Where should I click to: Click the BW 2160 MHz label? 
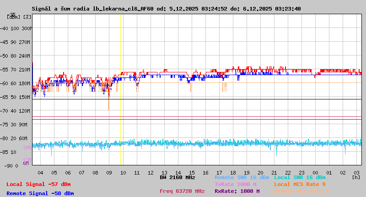[x=178, y=177]
